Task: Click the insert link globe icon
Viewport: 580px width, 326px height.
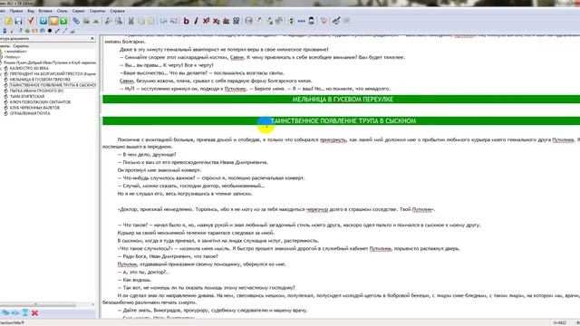Action: [x=249, y=21]
